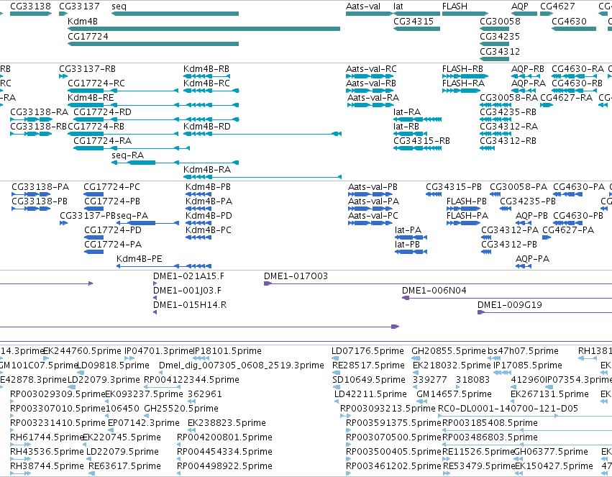Screen dimensions: 612x477
Task: Select the CG33138-PA protein feature
Action: [x=31, y=194]
